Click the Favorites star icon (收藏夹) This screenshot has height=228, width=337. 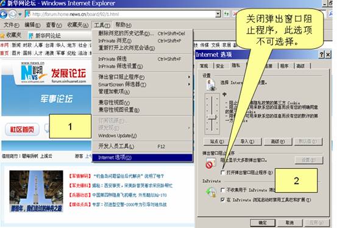tap(3, 35)
